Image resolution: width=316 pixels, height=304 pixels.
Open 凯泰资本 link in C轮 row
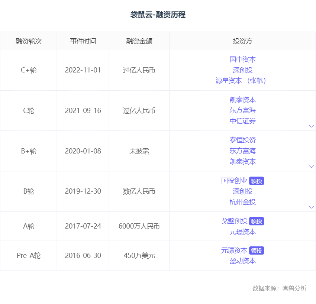pos(242,100)
